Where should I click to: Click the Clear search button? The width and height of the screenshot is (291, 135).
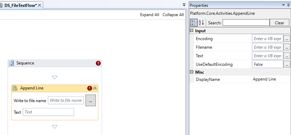[x=279, y=23]
